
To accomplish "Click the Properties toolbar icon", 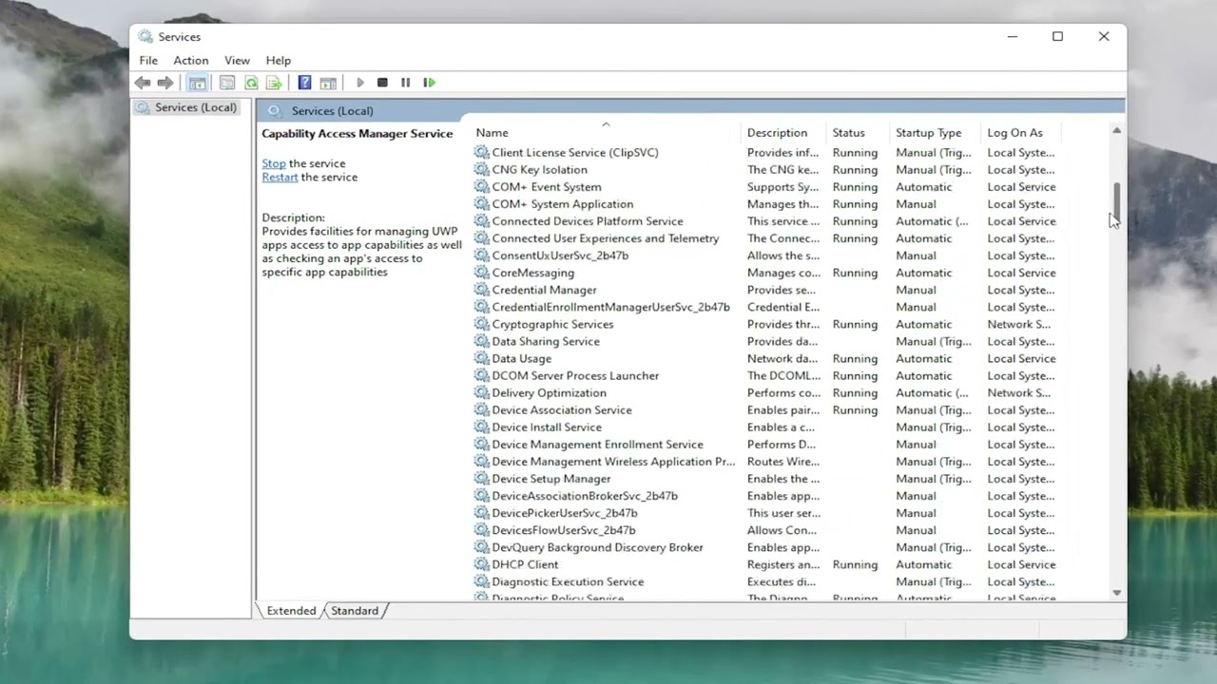I will 227,83.
